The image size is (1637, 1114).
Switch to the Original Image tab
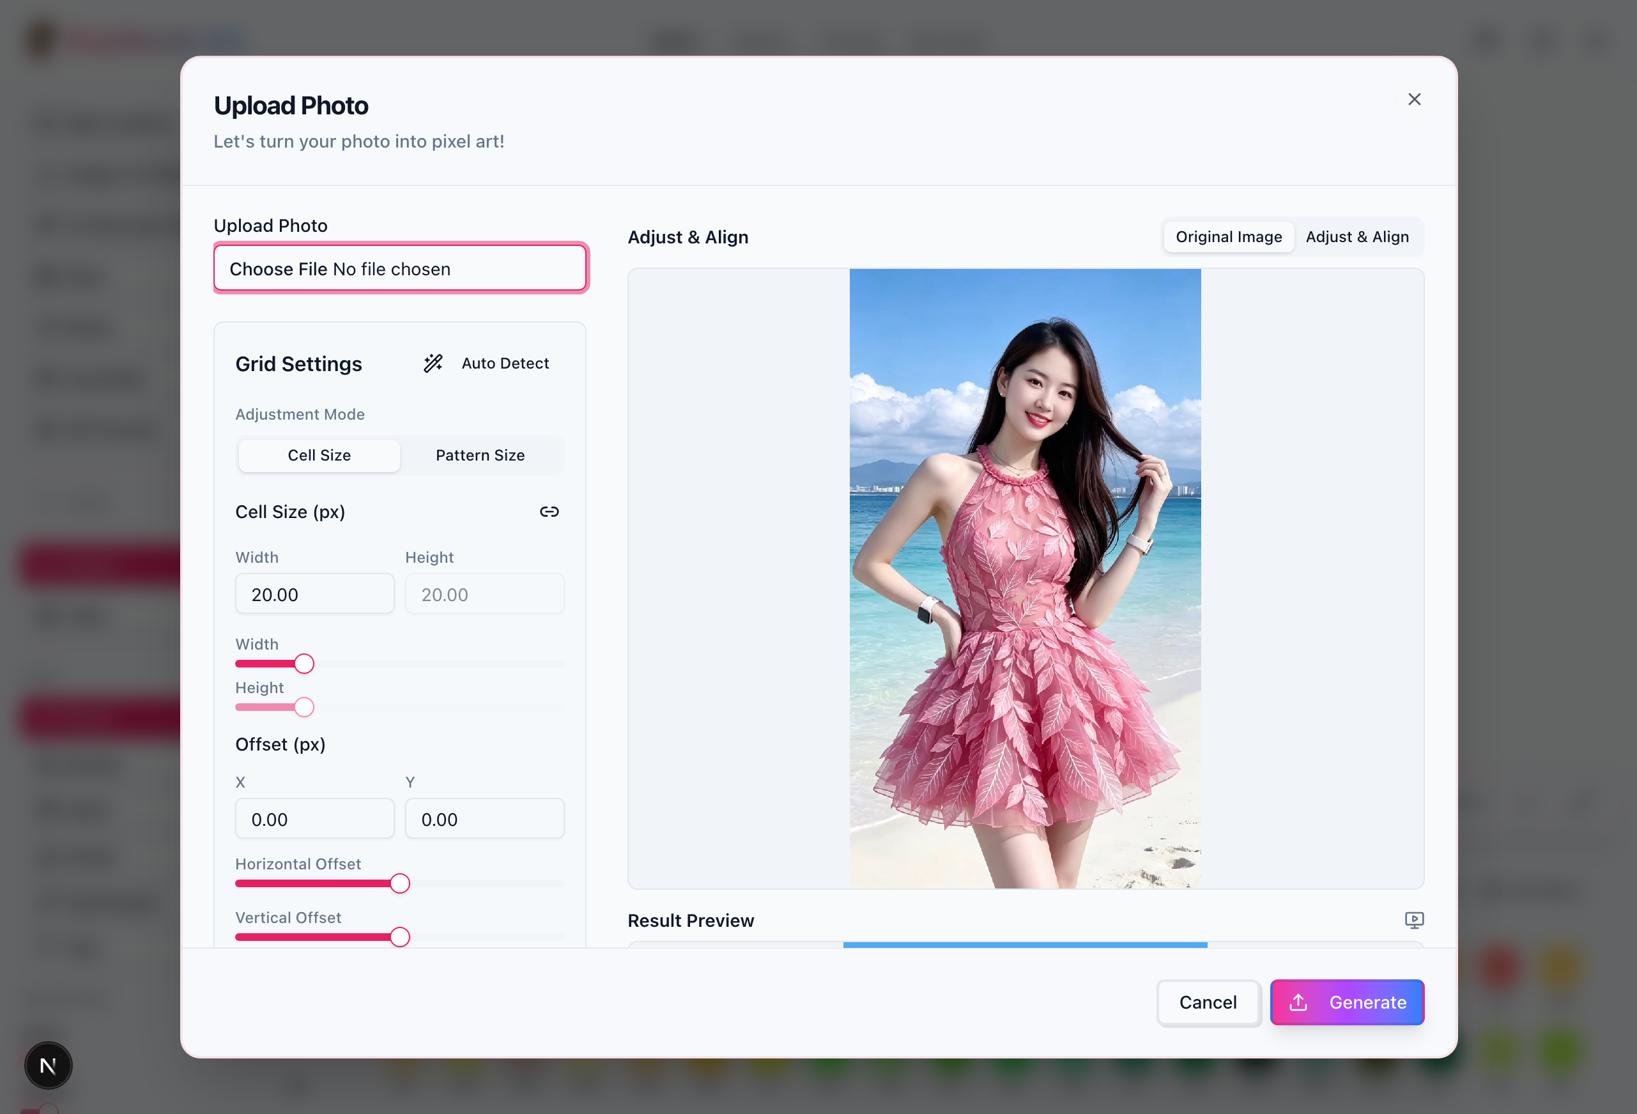point(1229,236)
